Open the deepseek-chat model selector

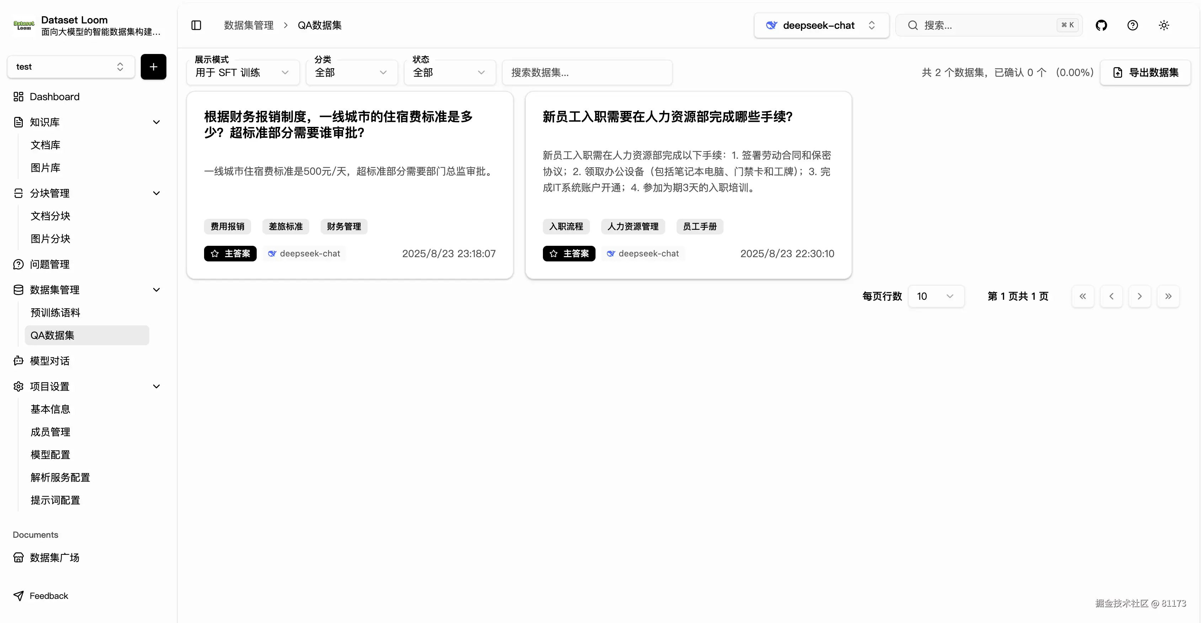pyautogui.click(x=821, y=25)
